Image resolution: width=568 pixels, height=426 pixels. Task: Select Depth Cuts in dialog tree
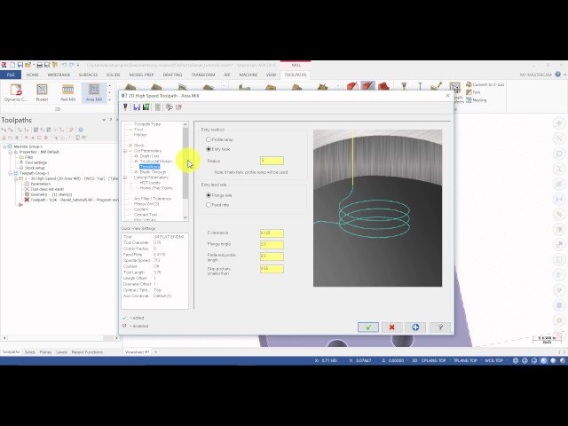point(149,156)
